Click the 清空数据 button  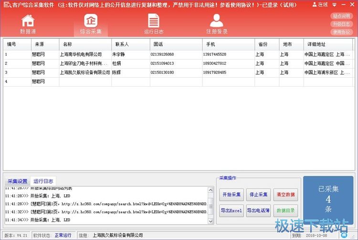[x=285, y=195]
